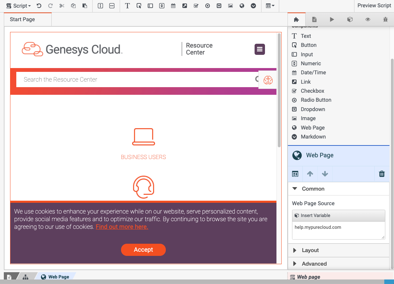Click the cut (scissors) icon in the toolbar
This screenshot has height=284, width=394.
coord(61,6)
